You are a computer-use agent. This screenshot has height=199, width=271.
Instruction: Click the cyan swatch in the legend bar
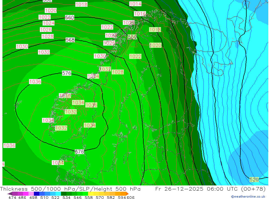point(58,194)
